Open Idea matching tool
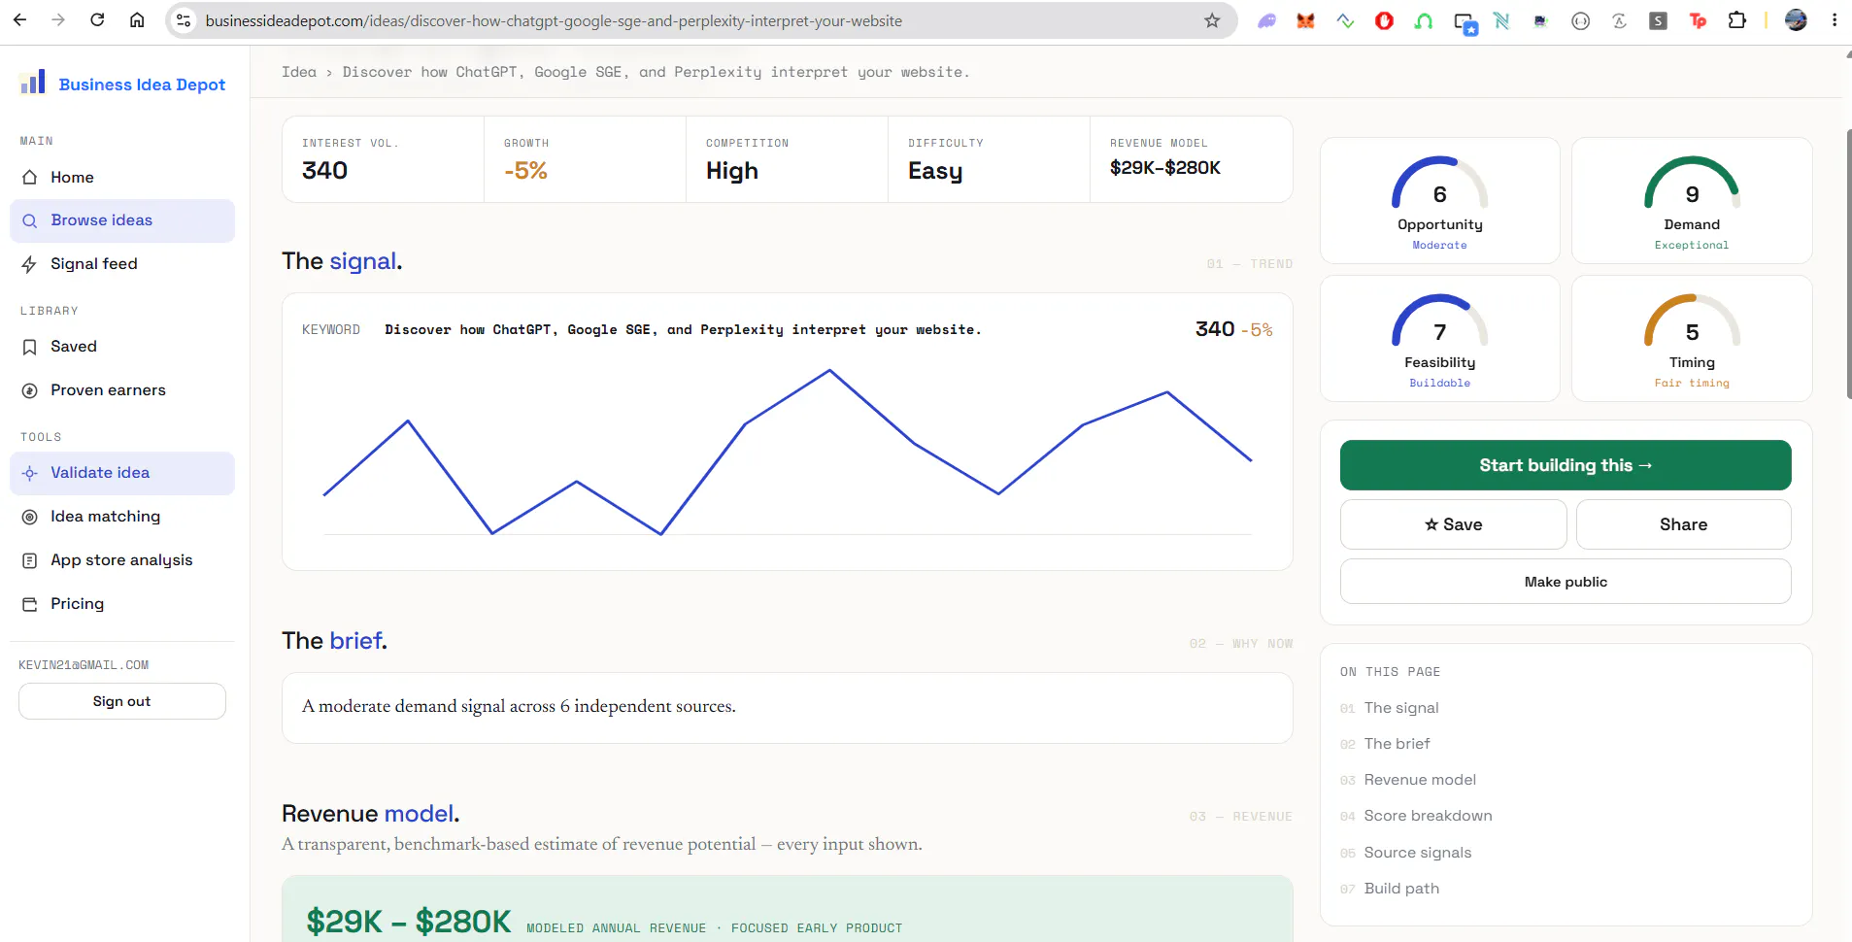The image size is (1852, 942). 122,517
